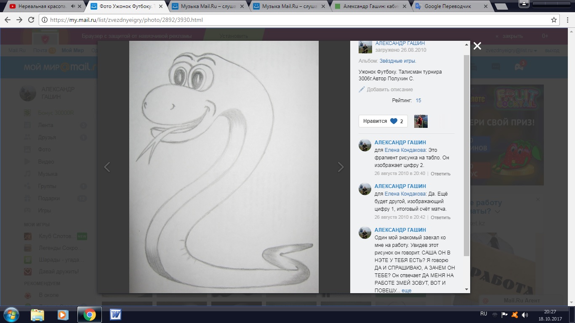Open File Explorer from the taskbar
Viewport: 575px width, 323px height.
37,315
